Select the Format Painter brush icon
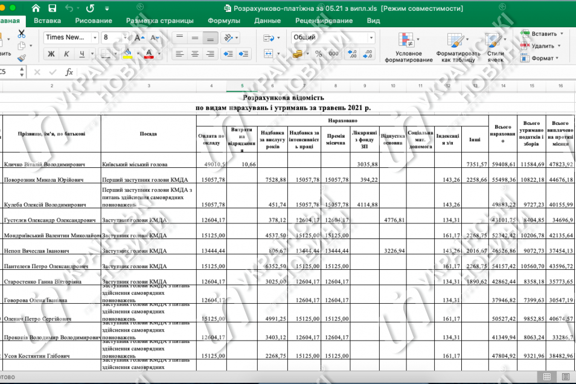This screenshot has width=576, height=384. pos(22,58)
